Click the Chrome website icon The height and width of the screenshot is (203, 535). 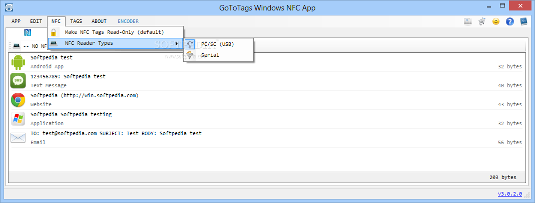coord(18,100)
